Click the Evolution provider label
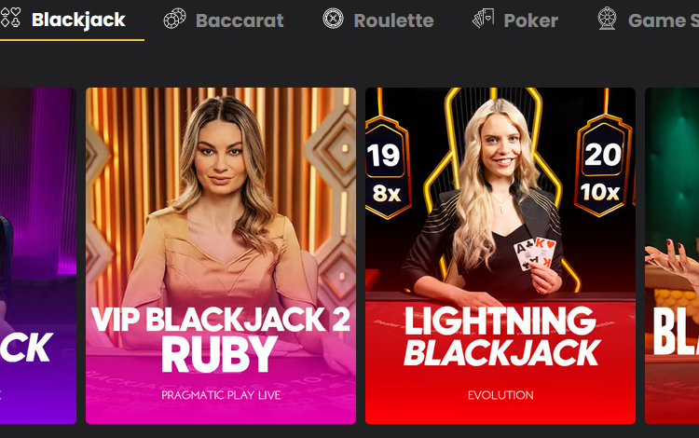The image size is (699, 438). click(x=500, y=395)
